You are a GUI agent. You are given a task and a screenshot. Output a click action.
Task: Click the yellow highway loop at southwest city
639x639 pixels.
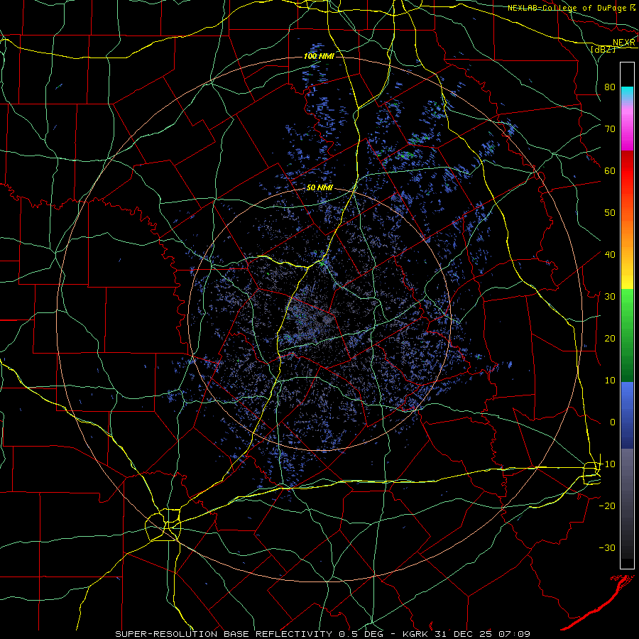163,525
